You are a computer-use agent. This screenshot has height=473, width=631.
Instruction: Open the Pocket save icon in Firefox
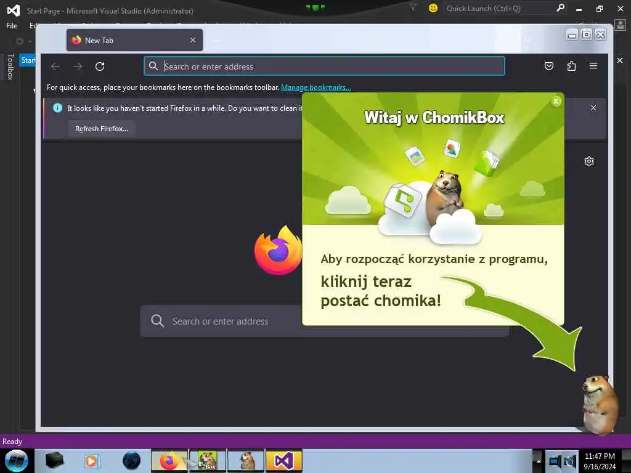click(549, 66)
